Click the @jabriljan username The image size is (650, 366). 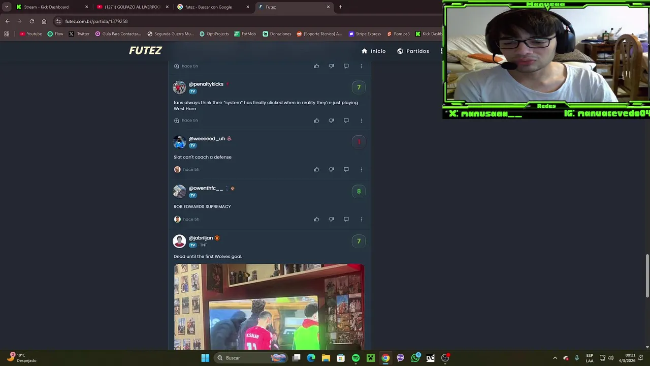point(201,238)
